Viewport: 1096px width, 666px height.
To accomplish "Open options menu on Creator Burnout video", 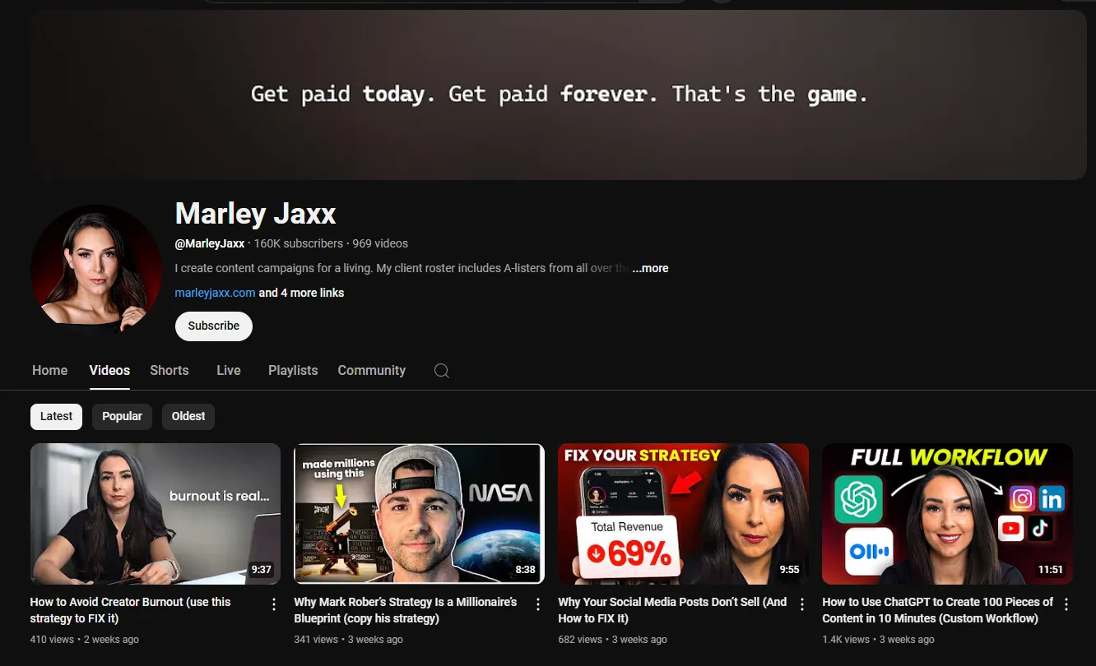I will click(x=272, y=603).
